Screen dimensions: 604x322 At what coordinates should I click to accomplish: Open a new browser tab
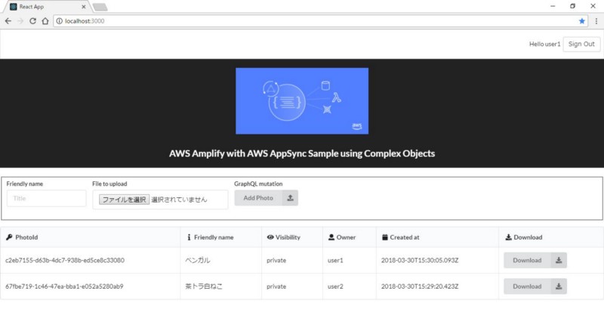click(x=100, y=7)
